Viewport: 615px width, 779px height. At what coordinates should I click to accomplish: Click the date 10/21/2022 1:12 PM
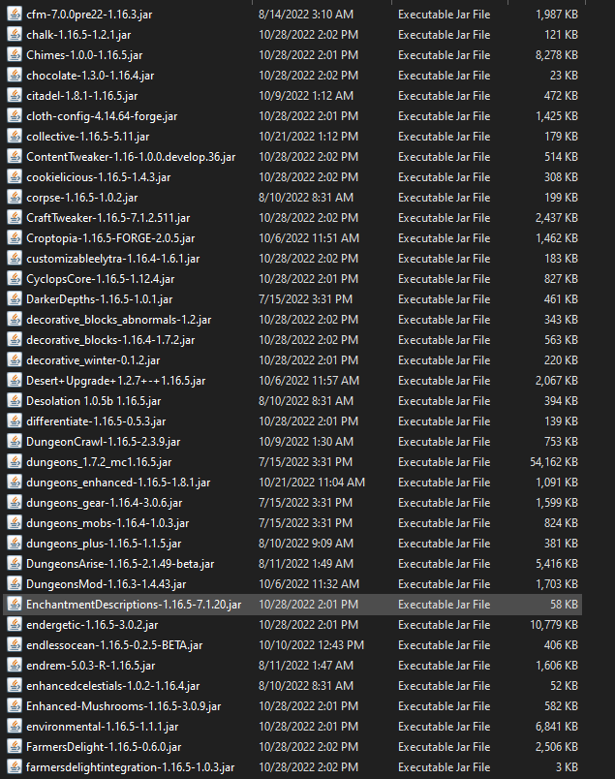pos(309,137)
